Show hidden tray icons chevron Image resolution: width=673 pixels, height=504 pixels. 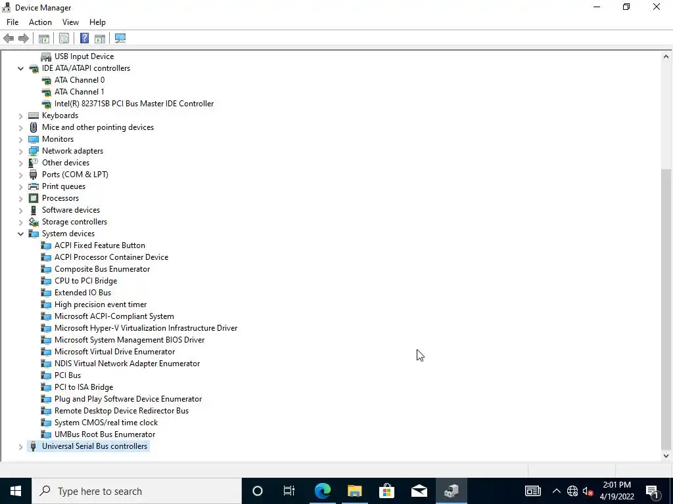(556, 491)
